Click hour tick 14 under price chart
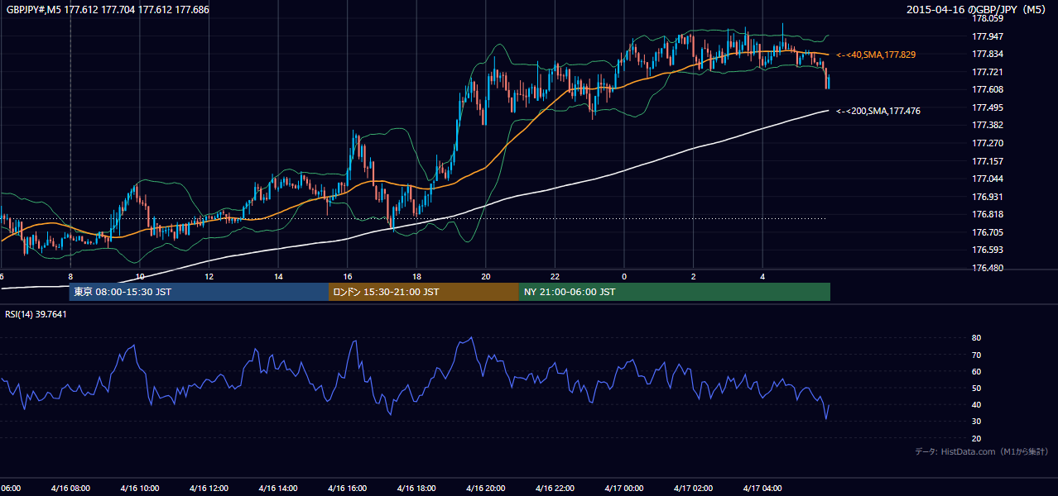This screenshot has height=496, width=1058. click(278, 277)
